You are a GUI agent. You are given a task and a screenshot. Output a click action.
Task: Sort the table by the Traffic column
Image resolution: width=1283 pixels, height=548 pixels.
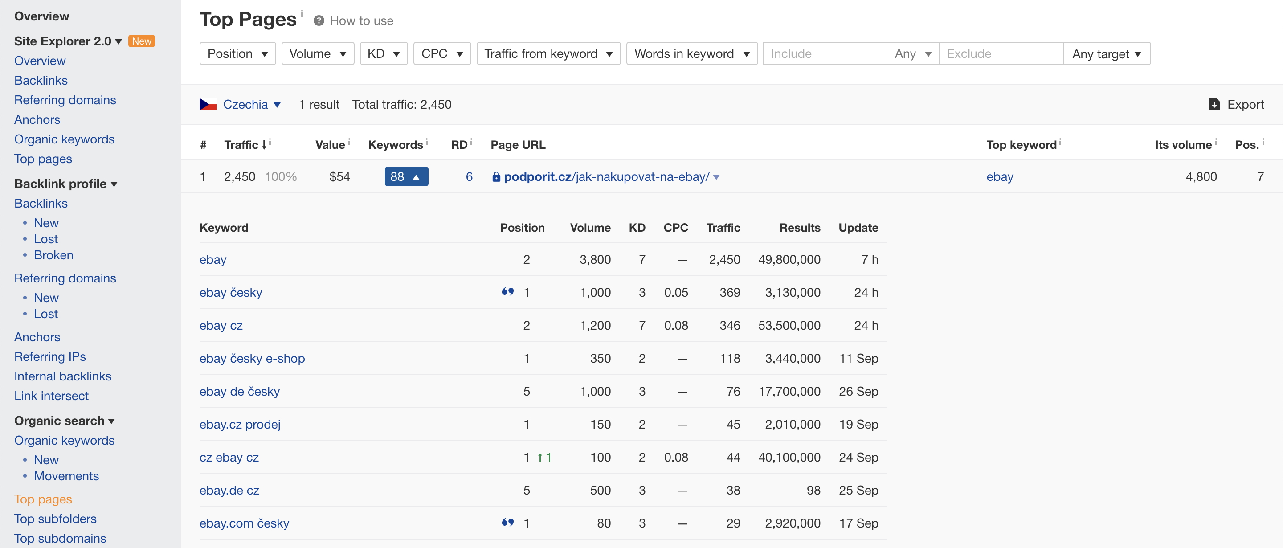point(245,145)
